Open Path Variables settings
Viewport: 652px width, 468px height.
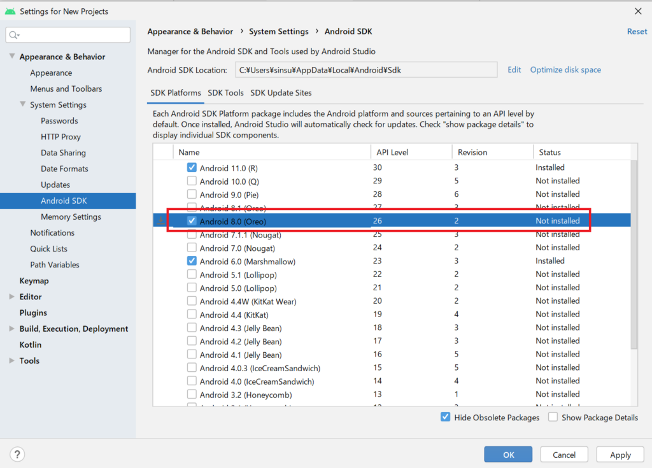tap(55, 265)
